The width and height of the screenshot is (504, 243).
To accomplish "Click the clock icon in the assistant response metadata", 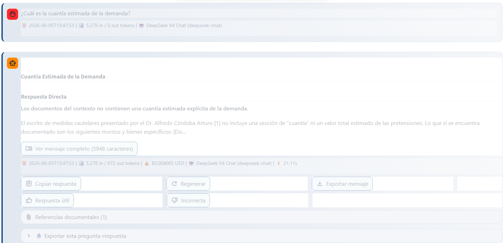I will [x=24, y=163].
